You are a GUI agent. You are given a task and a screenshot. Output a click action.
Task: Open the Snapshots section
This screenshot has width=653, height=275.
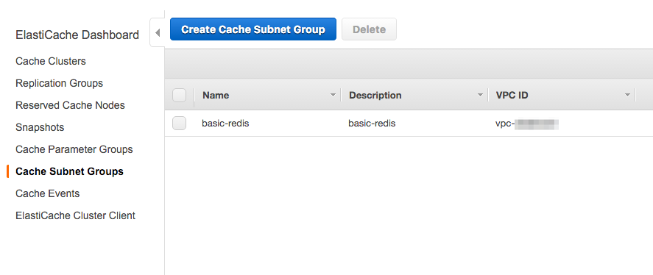[x=40, y=127]
